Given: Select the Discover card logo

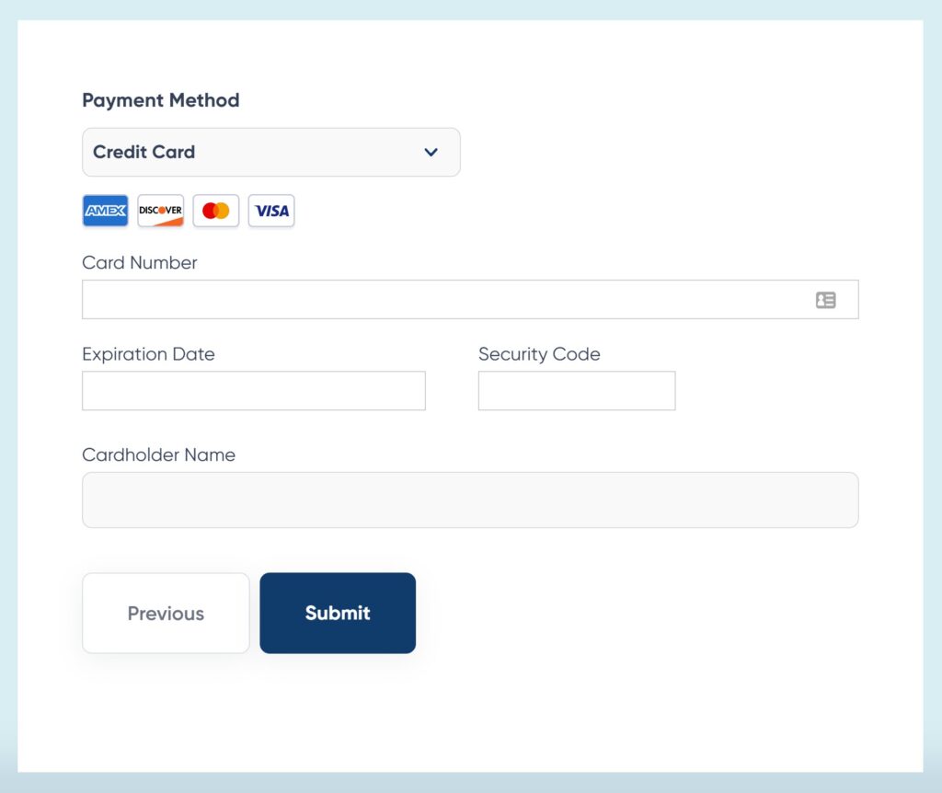Looking at the screenshot, I should pos(160,211).
